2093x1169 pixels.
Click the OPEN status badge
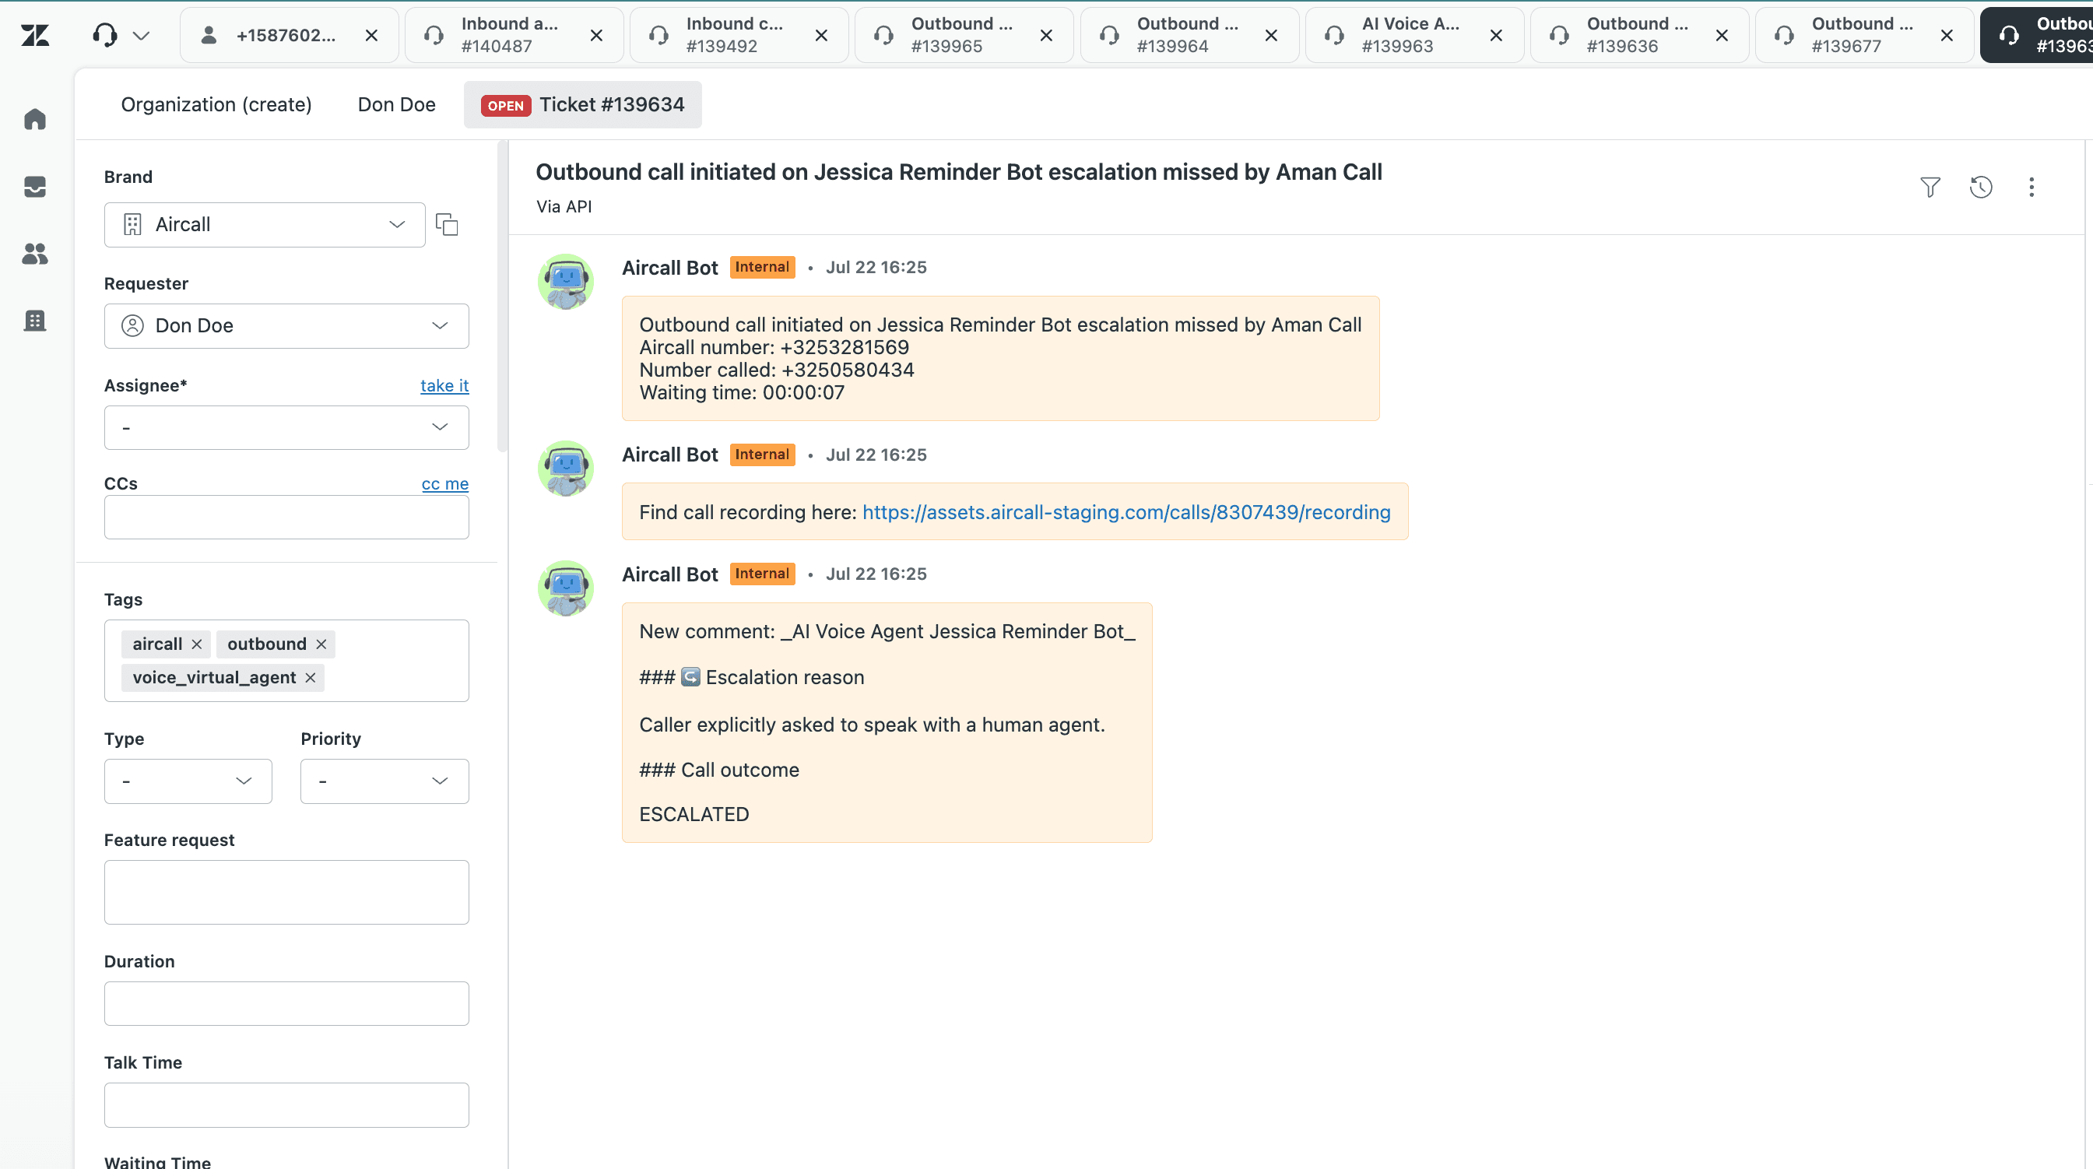point(505,106)
